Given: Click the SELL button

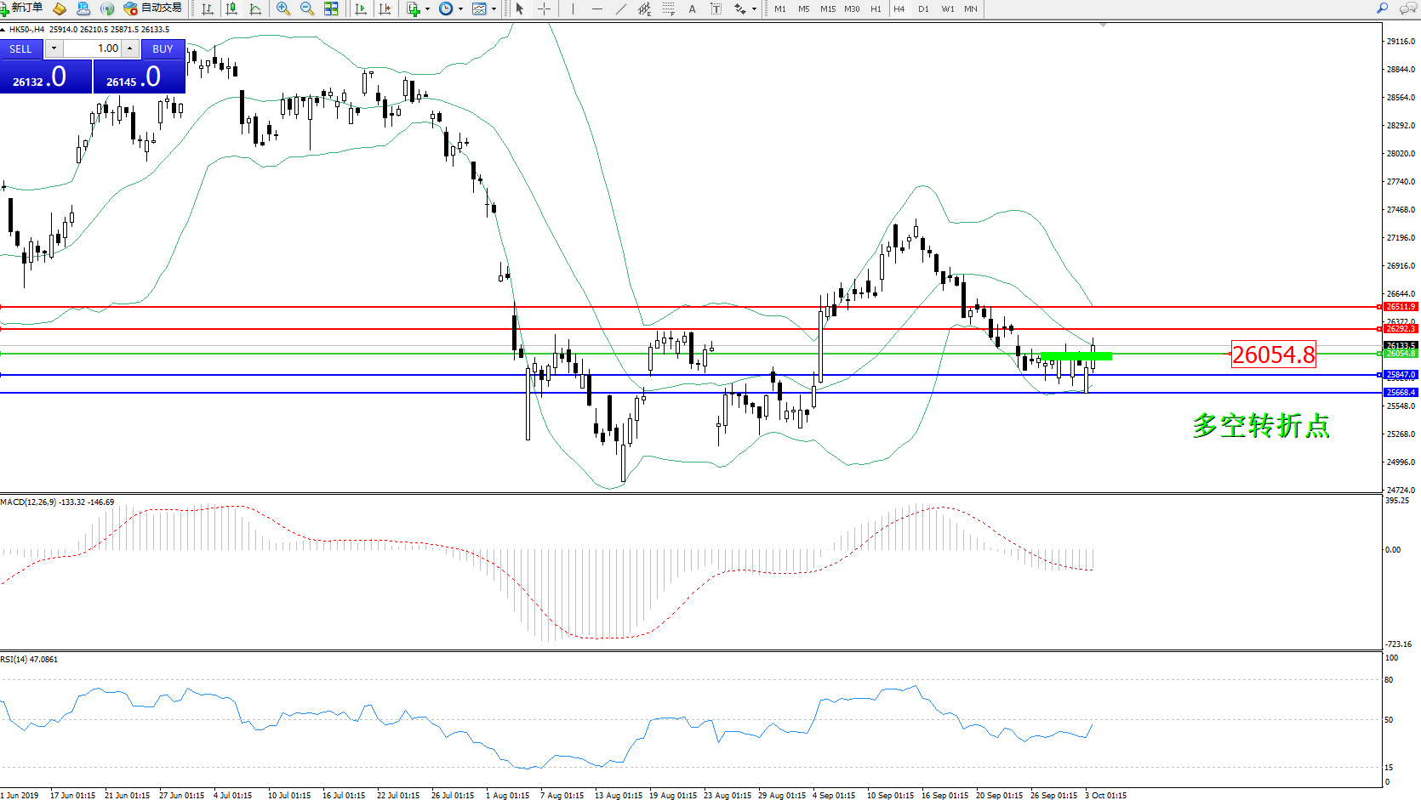Looking at the screenshot, I should (20, 48).
